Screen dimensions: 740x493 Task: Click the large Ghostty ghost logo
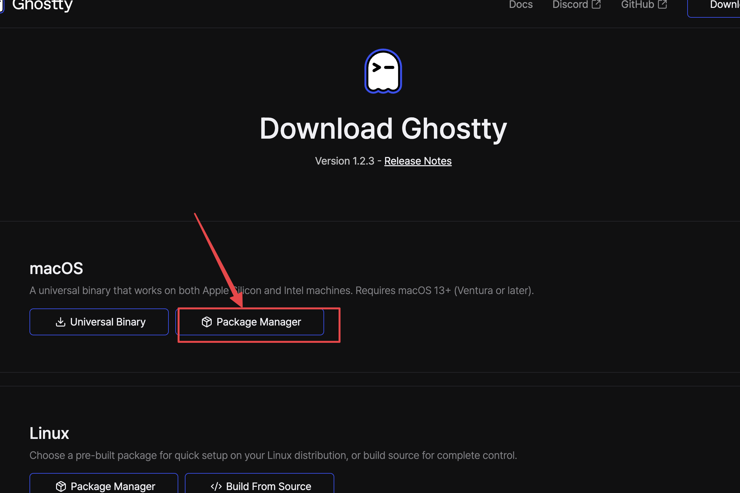pyautogui.click(x=383, y=71)
